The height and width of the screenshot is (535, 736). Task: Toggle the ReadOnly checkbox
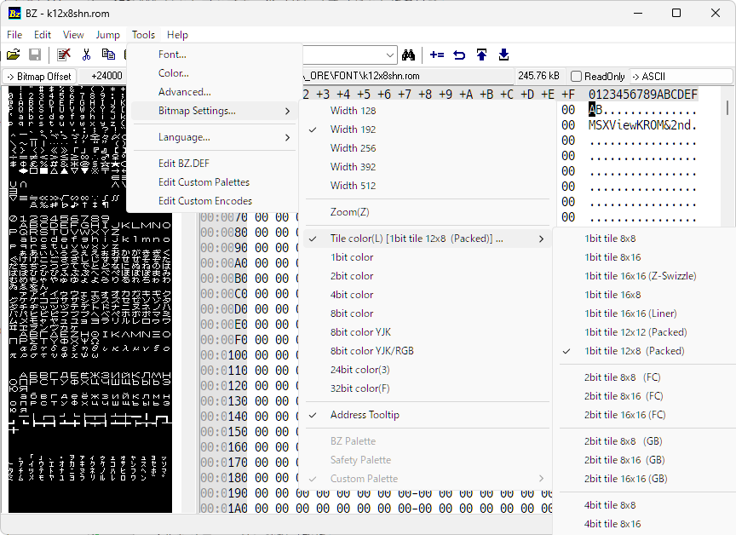coord(577,76)
